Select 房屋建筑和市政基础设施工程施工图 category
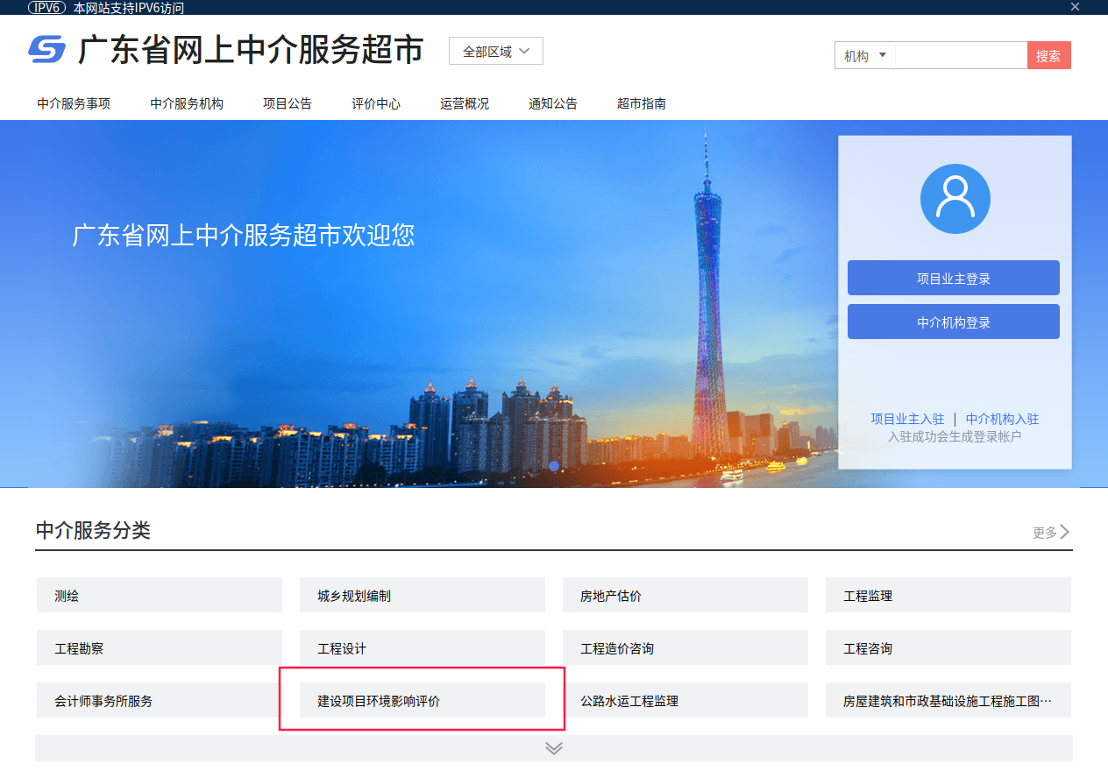Screen dimensions: 1108x778 pyautogui.click(x=948, y=700)
